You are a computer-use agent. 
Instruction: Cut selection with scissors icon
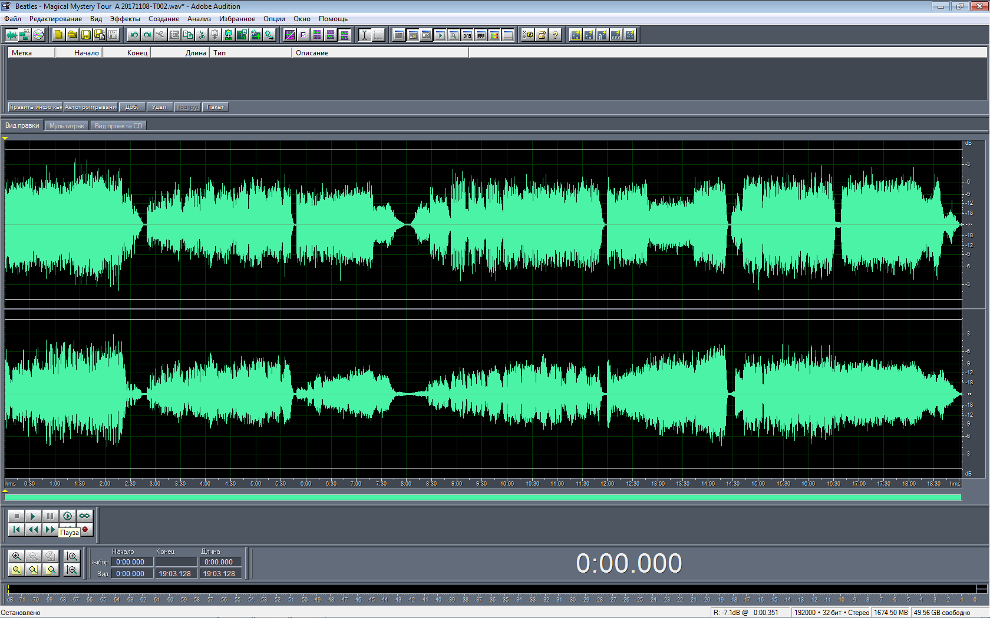(202, 35)
